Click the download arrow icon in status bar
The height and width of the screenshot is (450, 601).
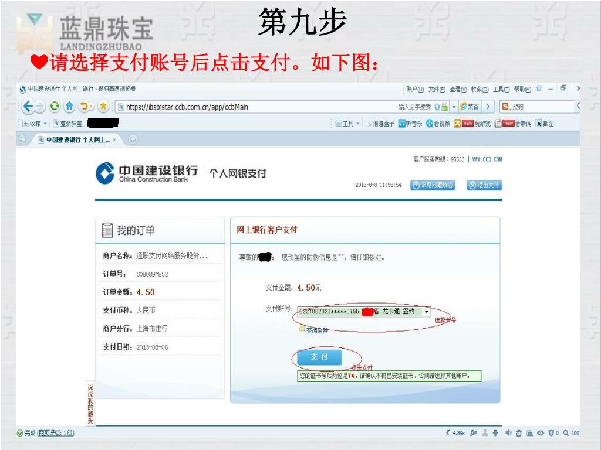click(495, 433)
